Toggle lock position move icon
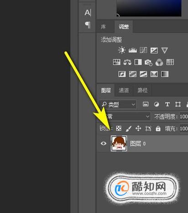188x213 pixels. (138, 129)
